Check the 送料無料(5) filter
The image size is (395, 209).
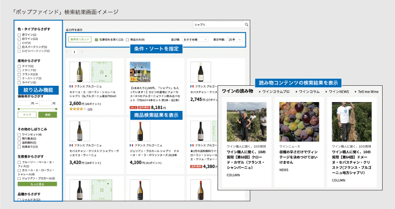19,143
